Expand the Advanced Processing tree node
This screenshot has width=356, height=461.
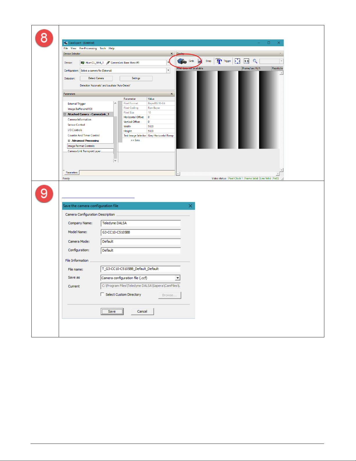pyautogui.click(x=69, y=141)
